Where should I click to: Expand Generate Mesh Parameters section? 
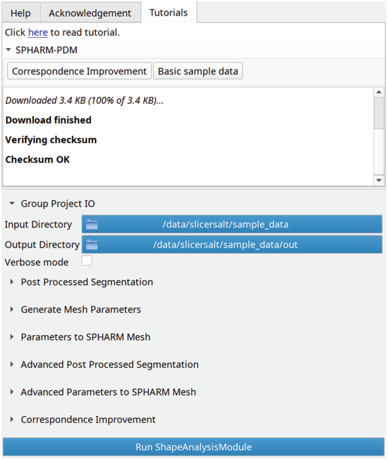pyautogui.click(x=12, y=309)
